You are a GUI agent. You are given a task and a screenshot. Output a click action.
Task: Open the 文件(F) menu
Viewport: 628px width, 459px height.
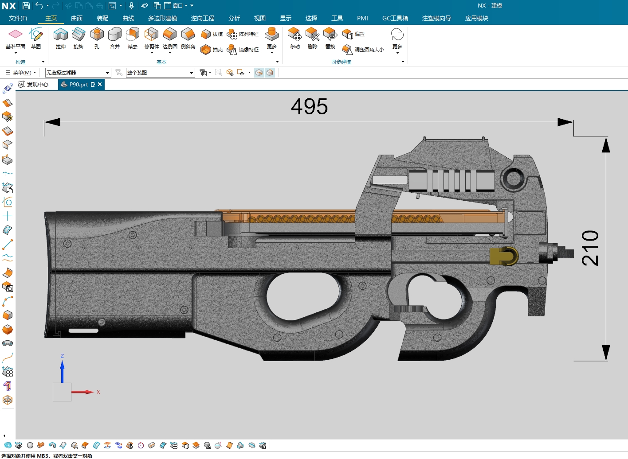coord(18,18)
